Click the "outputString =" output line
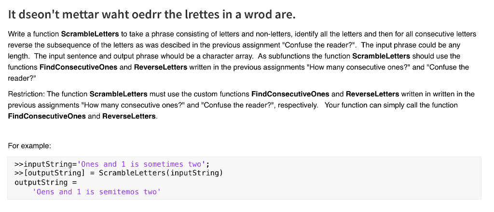Image resolution: width=494 pixels, height=212 pixels. 46,182
